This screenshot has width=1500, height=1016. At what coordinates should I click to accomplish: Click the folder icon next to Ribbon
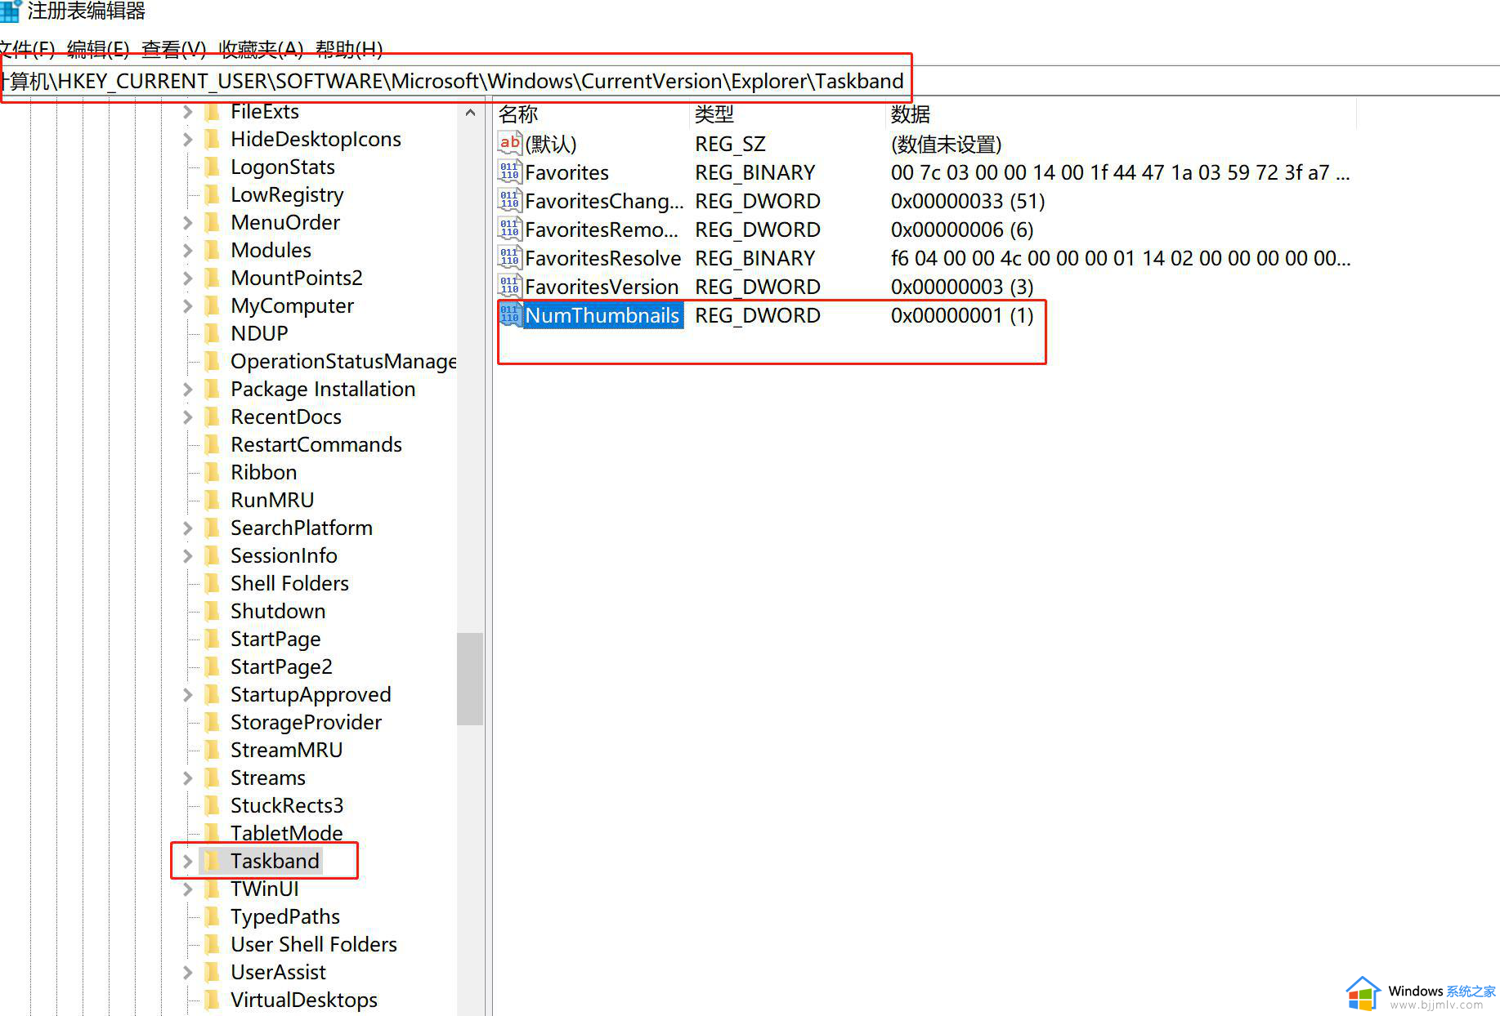coord(212,473)
